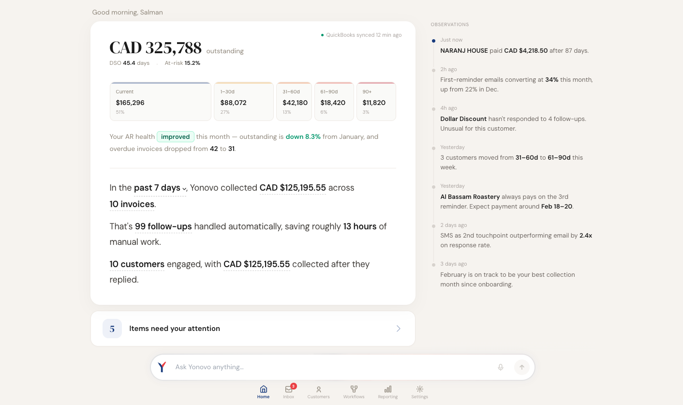Image resolution: width=683 pixels, height=405 pixels.
Task: Expand the Items need your attention chevron
Action: click(x=399, y=329)
